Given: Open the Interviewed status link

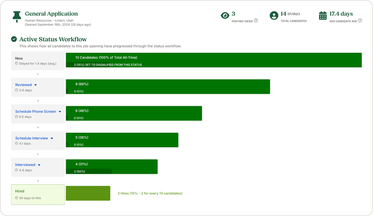Looking at the screenshot, I should 25,165.
